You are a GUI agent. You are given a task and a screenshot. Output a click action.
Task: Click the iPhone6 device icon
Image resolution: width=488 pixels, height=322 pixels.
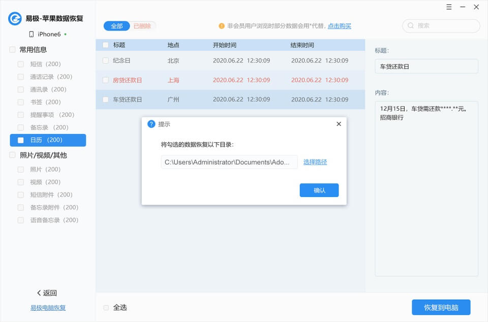[31, 34]
